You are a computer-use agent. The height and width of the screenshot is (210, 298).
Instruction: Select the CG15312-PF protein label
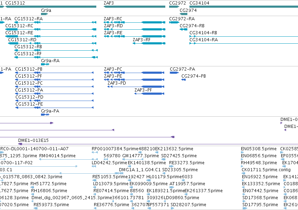(28, 76)
